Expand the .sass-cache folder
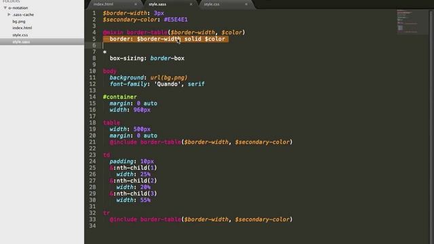This screenshot has width=434, height=244. (x=9, y=14)
